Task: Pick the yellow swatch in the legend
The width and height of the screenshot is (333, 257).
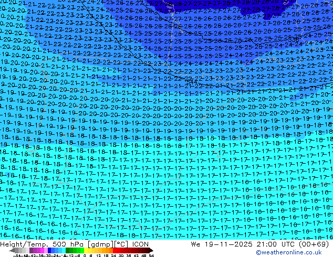Action: coord(86,250)
